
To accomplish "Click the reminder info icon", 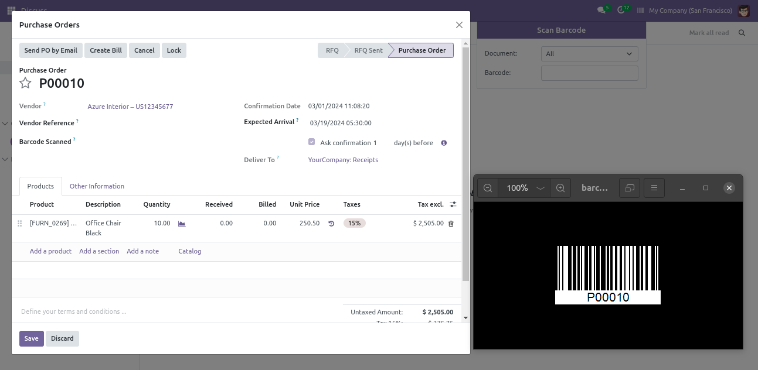I will point(444,143).
